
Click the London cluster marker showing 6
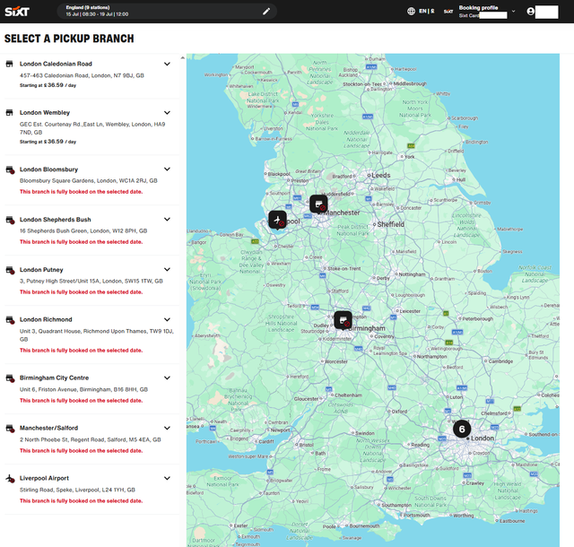pos(462,429)
